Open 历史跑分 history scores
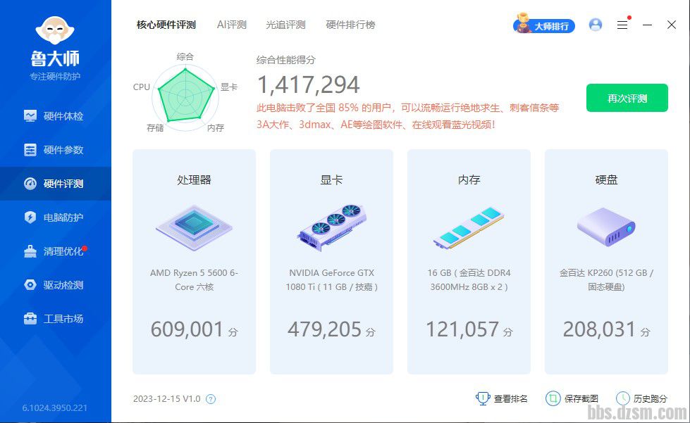690x423 pixels. click(x=641, y=399)
